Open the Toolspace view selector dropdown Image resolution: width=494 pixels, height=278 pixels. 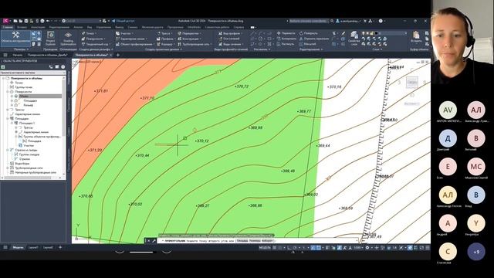[32, 73]
